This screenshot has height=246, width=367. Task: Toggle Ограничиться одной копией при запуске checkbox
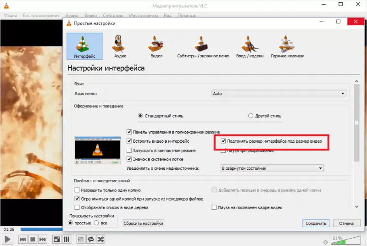77,199
